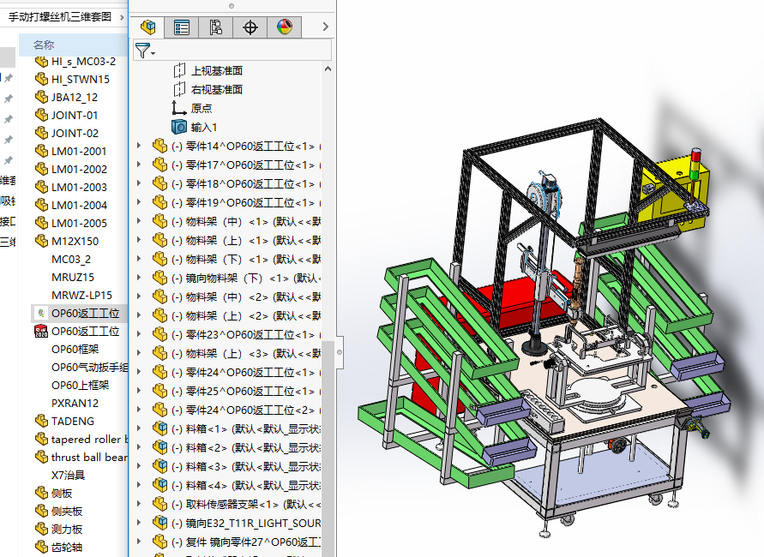Select HI_STWN15 part file icon
Image resolution: width=764 pixels, height=557 pixels.
tap(41, 79)
